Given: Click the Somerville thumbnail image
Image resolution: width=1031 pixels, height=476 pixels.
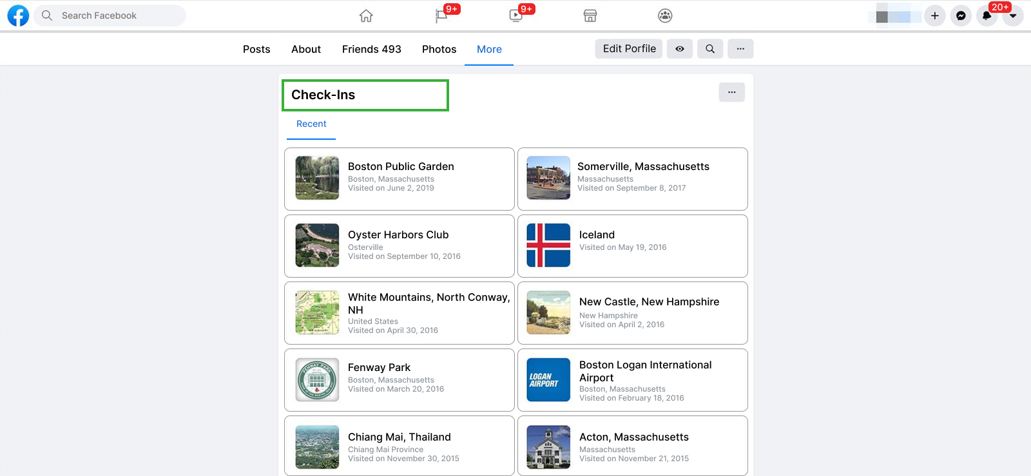Looking at the screenshot, I should coord(548,178).
